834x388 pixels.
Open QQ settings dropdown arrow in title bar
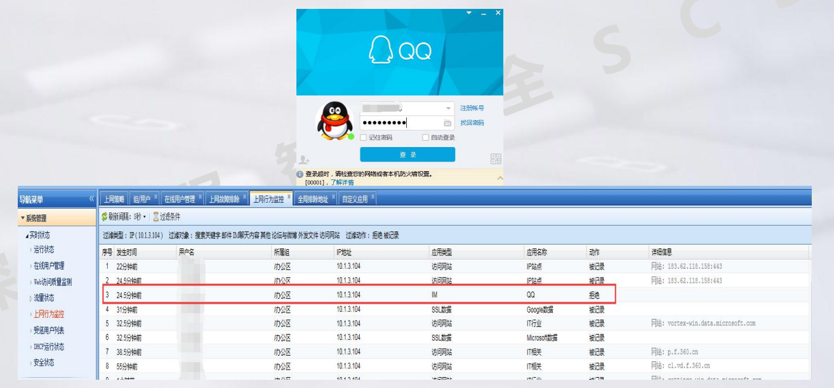(469, 13)
